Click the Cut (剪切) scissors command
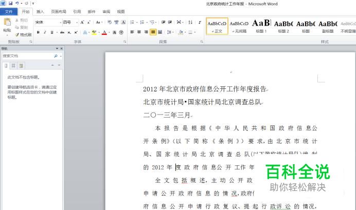 pyautogui.click(x=22, y=20)
